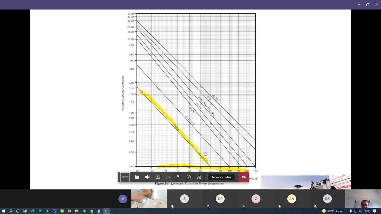
Task: Open Photoshop from the taskbar
Action: (x=55, y=211)
